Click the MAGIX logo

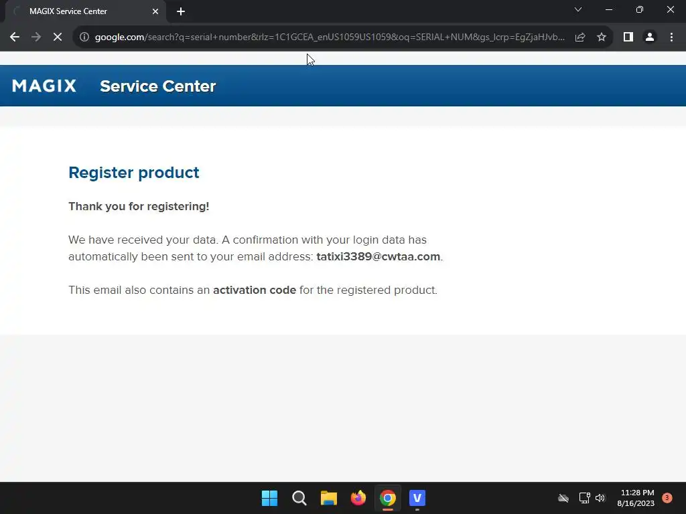tap(44, 86)
